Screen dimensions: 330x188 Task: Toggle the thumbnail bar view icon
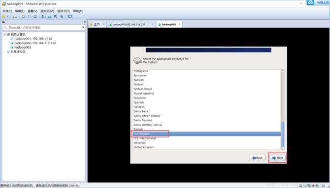[49, 16]
